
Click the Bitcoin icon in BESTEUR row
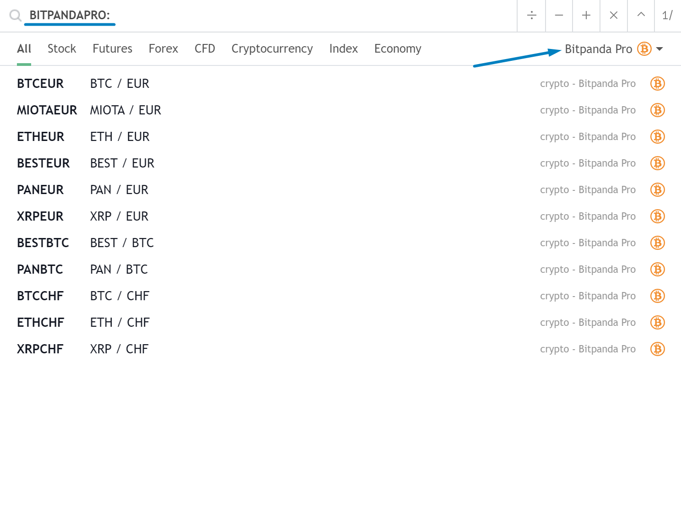658,163
